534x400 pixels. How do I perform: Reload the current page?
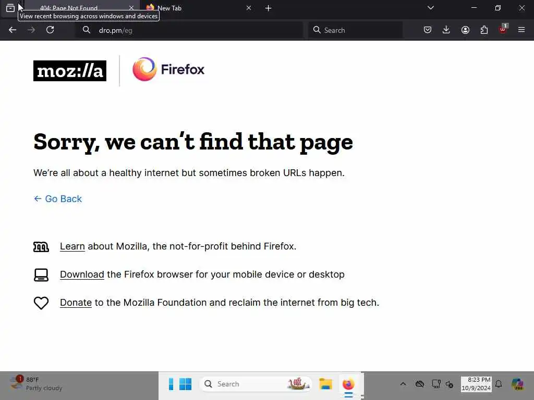[50, 30]
